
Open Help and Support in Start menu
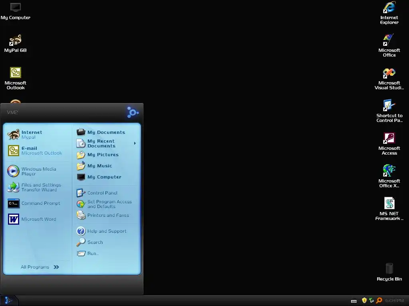(x=106, y=231)
